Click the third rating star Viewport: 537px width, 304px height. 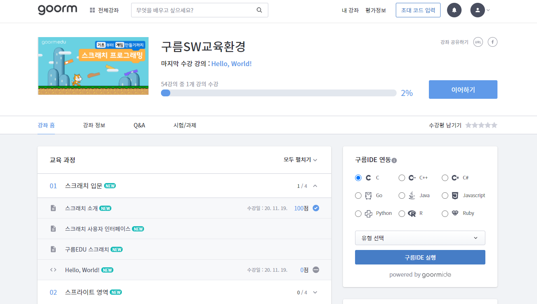(x=481, y=125)
